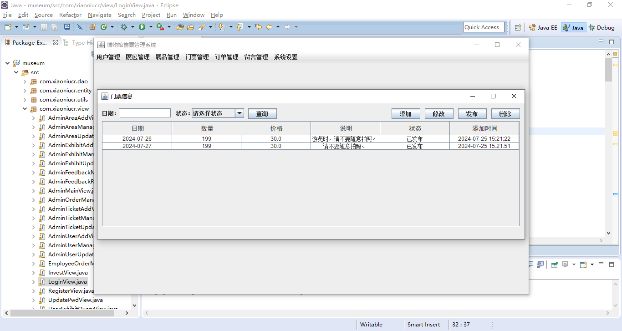This screenshot has height=331, width=622.
Task: Open the File menu in Eclipse
Action: [7, 15]
